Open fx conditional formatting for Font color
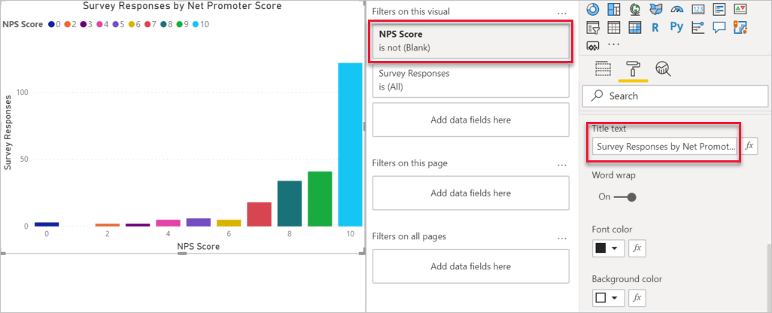The image size is (772, 313). point(637,248)
